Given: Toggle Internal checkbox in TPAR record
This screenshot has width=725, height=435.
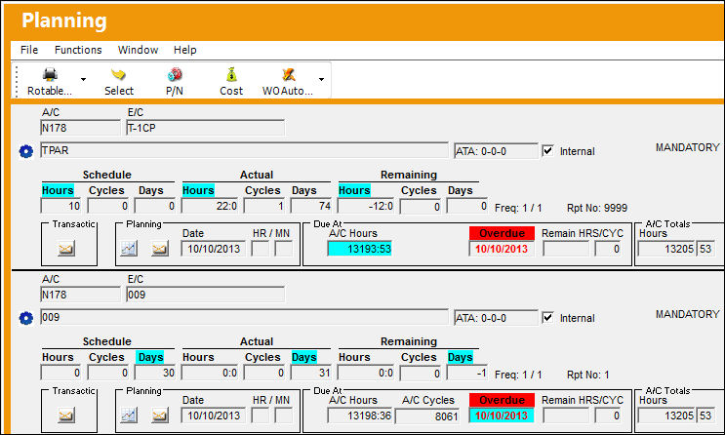Looking at the screenshot, I should tap(548, 151).
